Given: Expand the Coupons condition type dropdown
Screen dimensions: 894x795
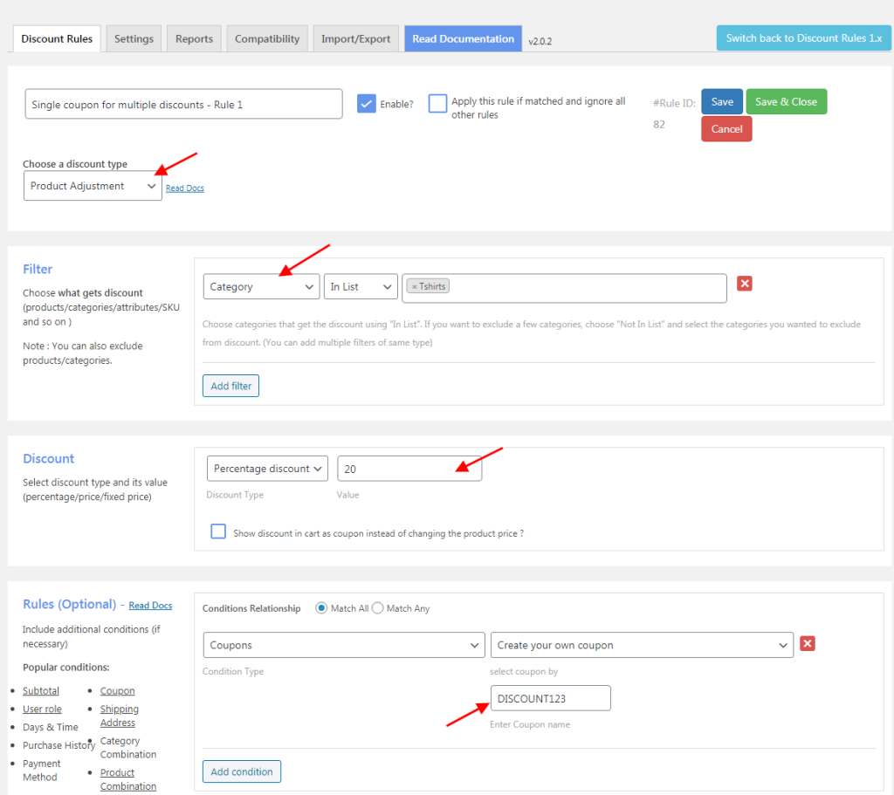Looking at the screenshot, I should pyautogui.click(x=343, y=645).
